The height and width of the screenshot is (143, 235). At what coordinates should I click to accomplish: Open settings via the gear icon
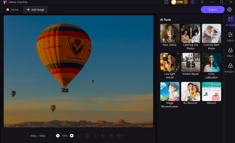229,10
